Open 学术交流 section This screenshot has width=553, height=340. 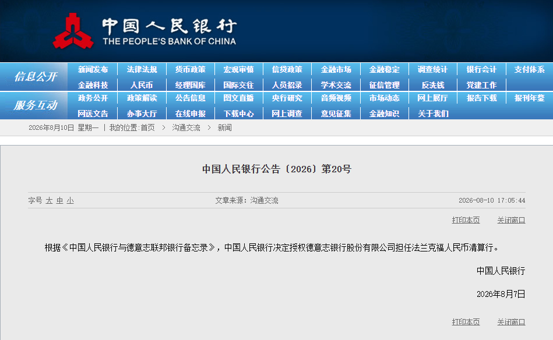click(x=336, y=85)
